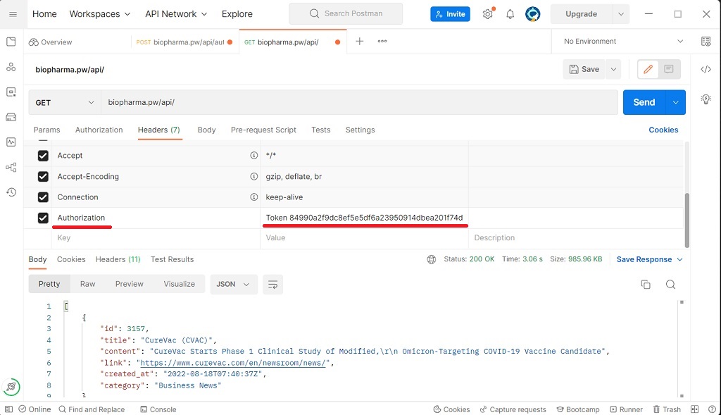Change the JSON response format dropdown
The image size is (721, 415).
pos(233,285)
